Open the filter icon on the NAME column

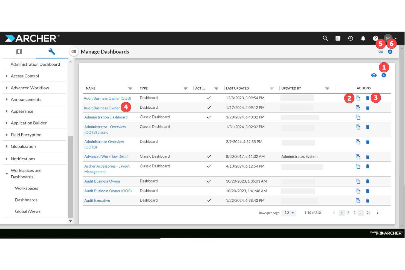(x=130, y=88)
